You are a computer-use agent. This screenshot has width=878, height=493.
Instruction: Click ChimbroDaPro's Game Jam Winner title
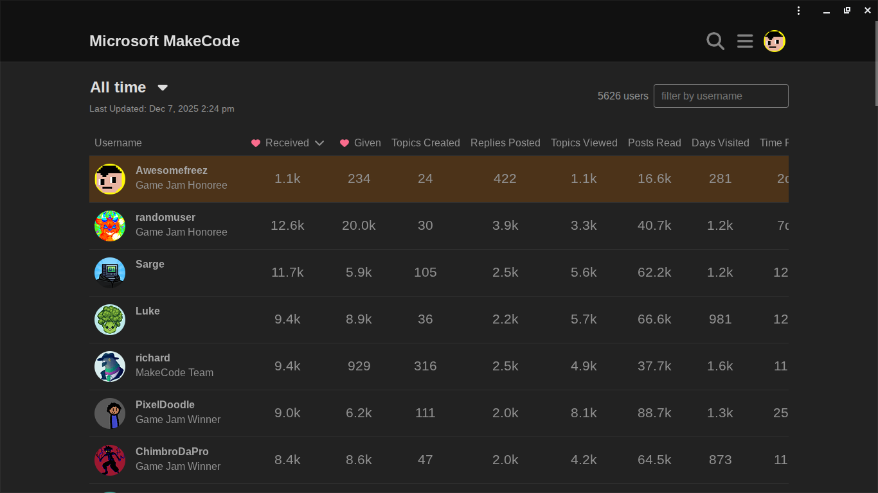click(178, 467)
